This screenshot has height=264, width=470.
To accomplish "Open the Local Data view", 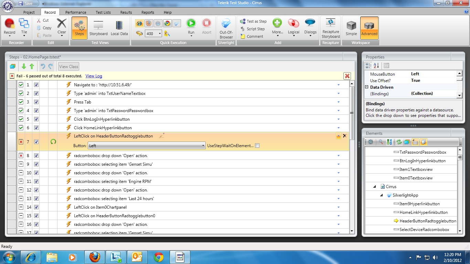I will (119, 28).
